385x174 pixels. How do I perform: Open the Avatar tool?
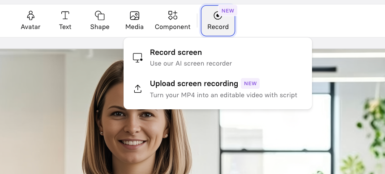coord(30,21)
